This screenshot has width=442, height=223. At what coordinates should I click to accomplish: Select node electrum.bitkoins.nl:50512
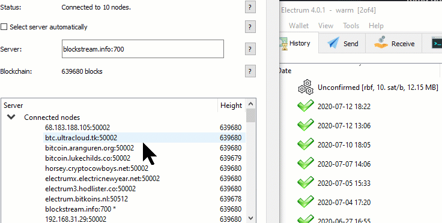pyautogui.click(x=144, y=199)
